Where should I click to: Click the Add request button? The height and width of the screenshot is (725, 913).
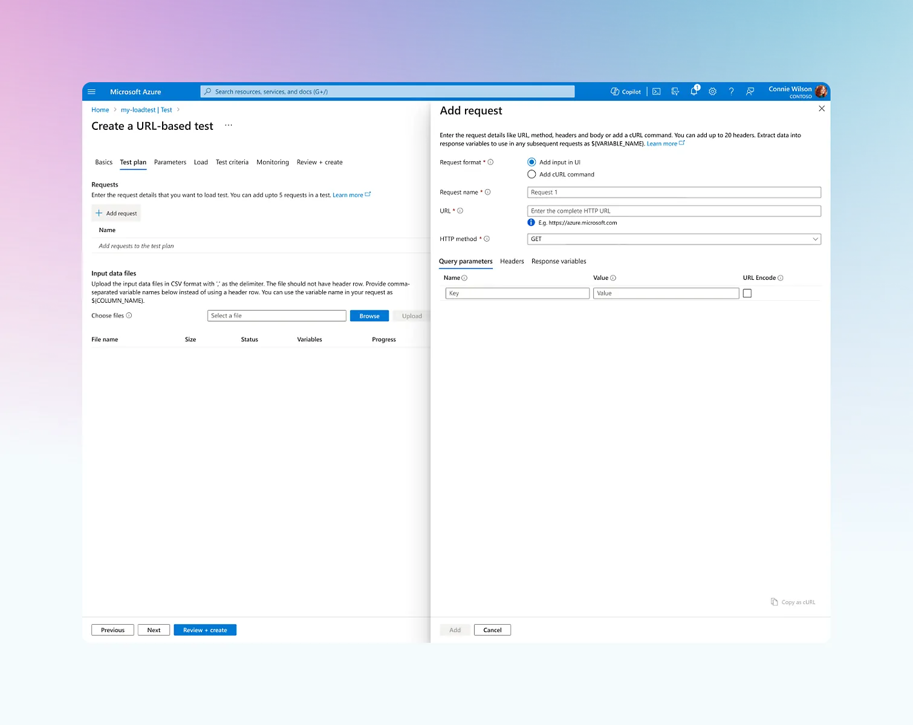coord(116,213)
